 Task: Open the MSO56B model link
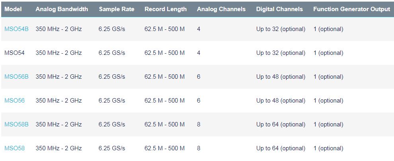[x=16, y=77]
